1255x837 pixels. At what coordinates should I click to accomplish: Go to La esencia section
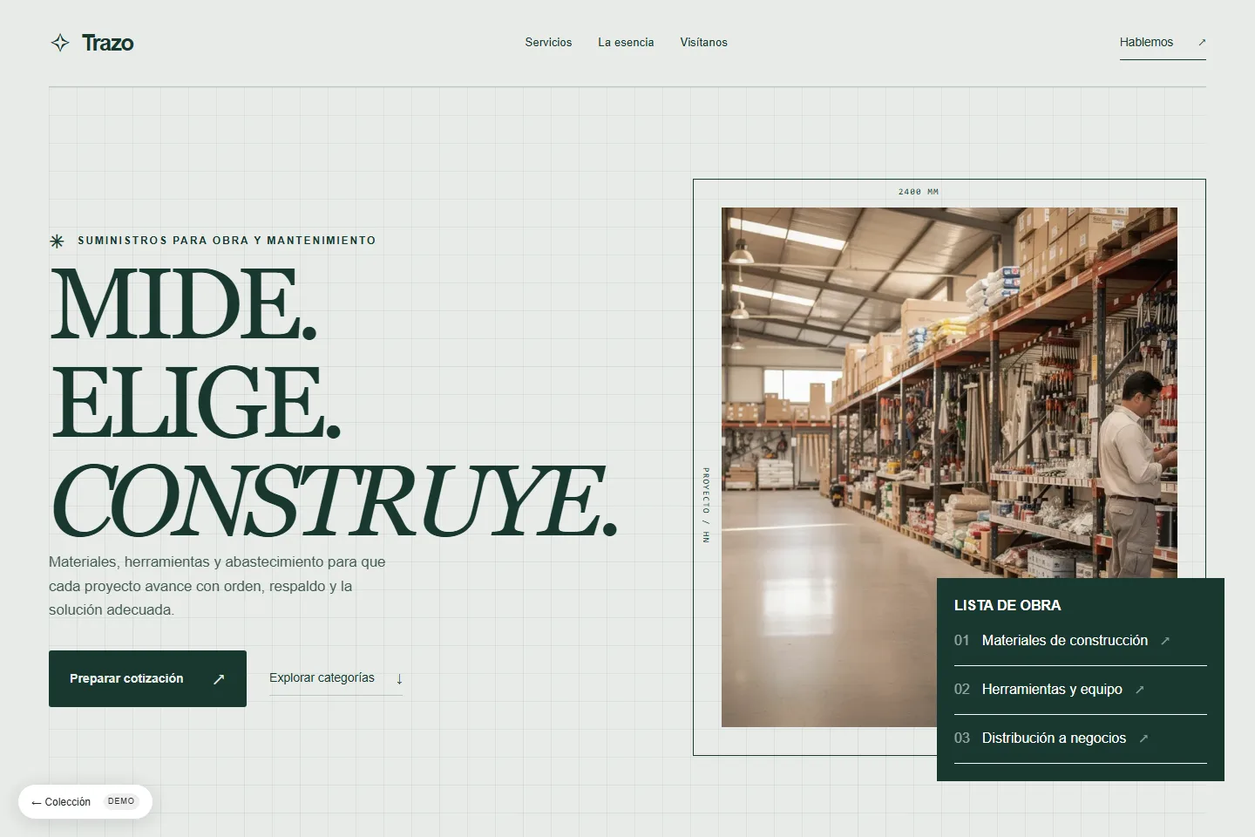(x=626, y=42)
